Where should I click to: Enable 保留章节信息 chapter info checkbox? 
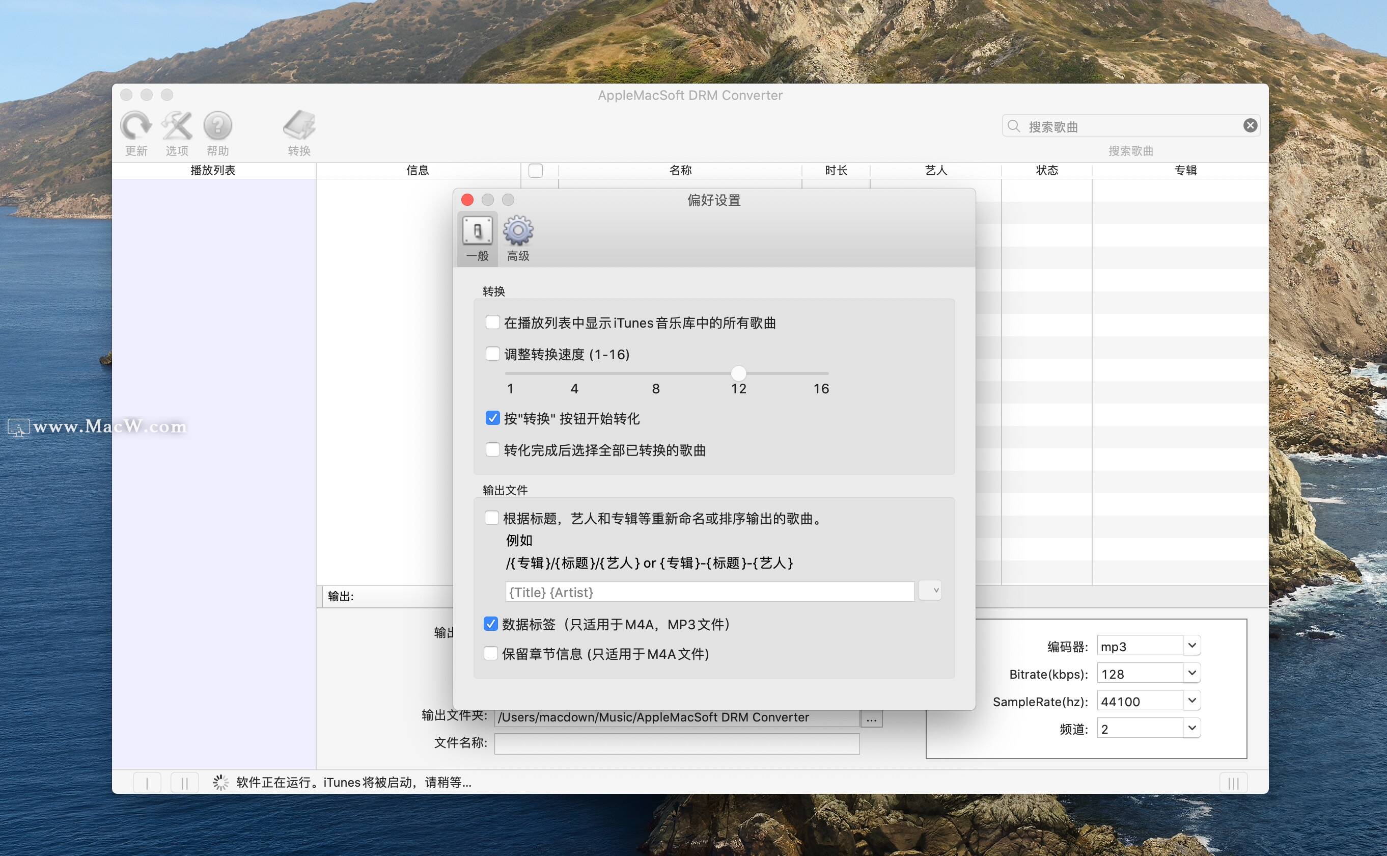[490, 653]
